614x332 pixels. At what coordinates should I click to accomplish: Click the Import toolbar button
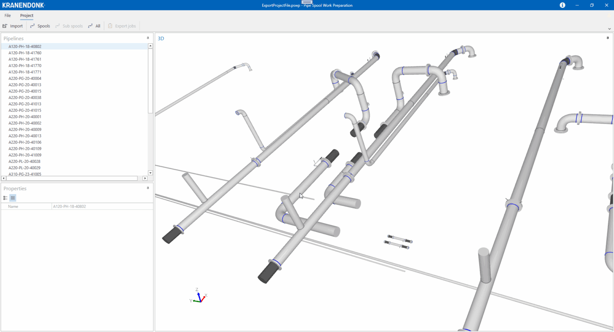tap(13, 26)
